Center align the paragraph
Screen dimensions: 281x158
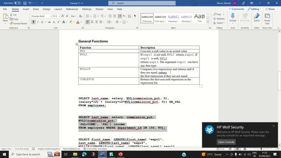pos(92,22)
